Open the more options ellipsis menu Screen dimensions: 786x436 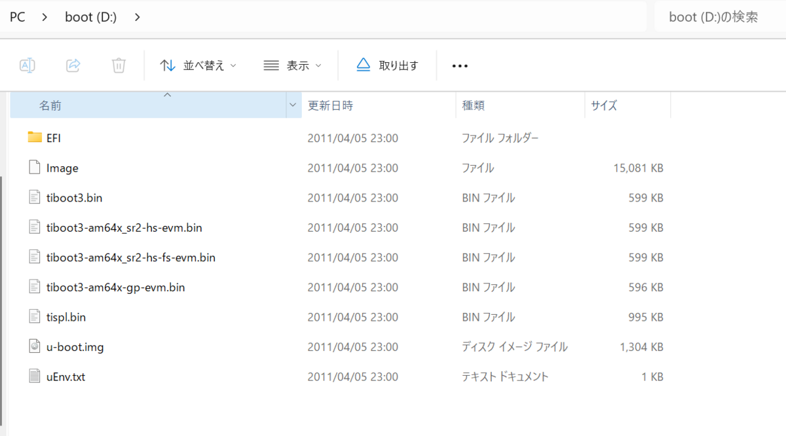tap(460, 66)
